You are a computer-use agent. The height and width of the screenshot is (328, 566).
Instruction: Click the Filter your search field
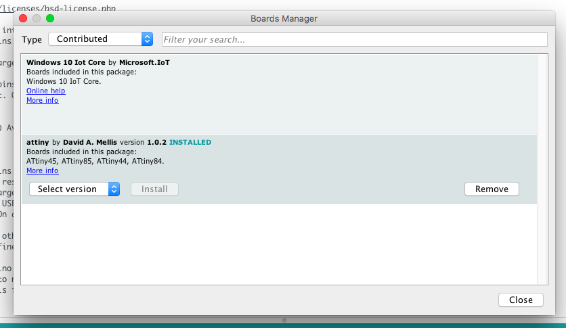355,39
